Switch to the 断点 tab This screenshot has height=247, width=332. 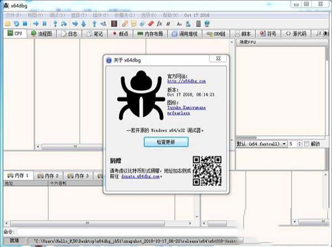click(x=121, y=34)
